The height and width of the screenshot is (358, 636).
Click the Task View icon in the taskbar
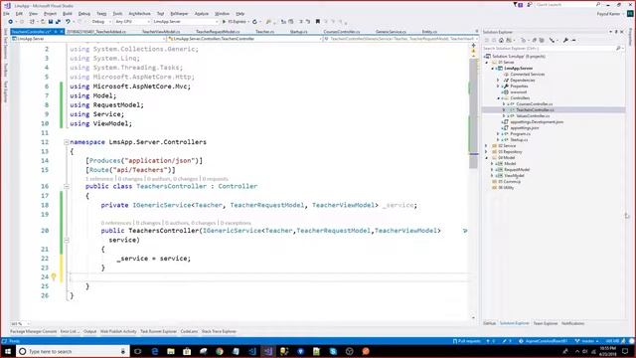point(138,351)
